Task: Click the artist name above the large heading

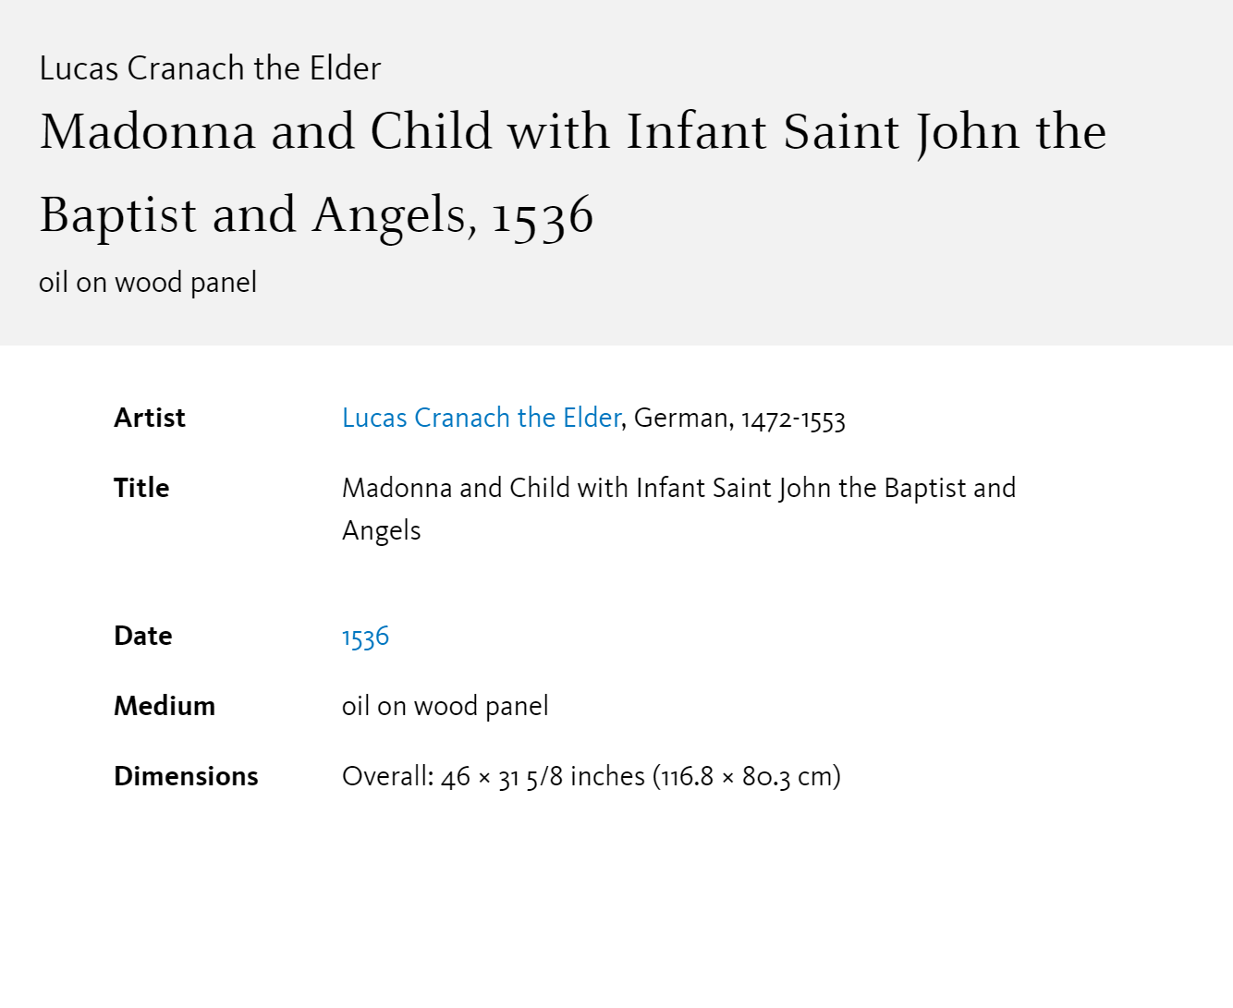Action: 210,68
